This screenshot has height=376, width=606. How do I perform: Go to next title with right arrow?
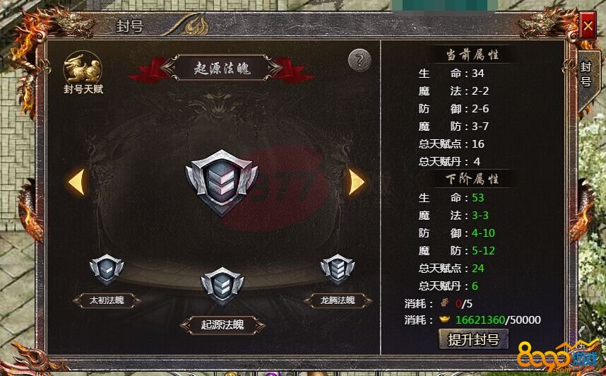357,182
